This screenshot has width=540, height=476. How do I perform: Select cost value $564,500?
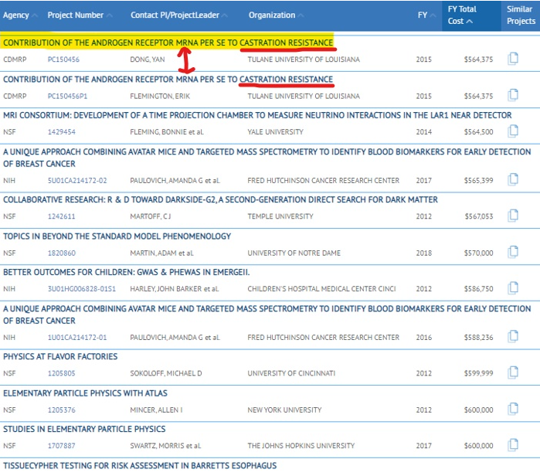[x=479, y=132]
